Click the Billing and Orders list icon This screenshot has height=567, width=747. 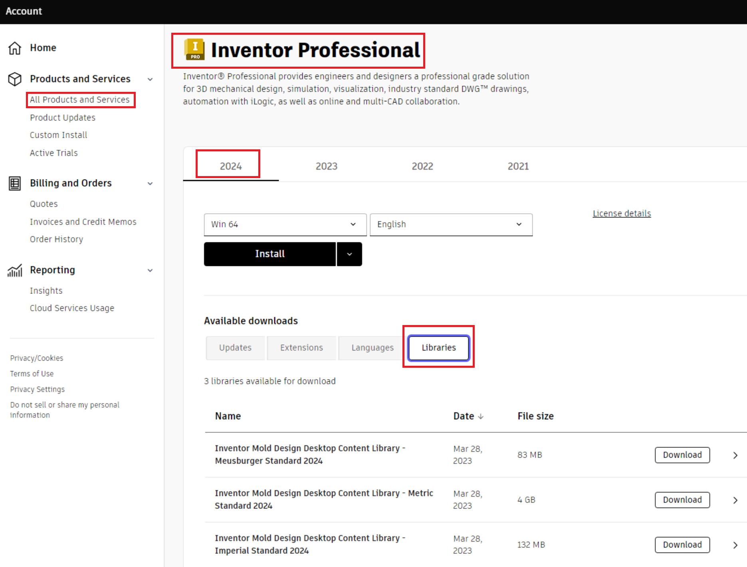(15, 183)
